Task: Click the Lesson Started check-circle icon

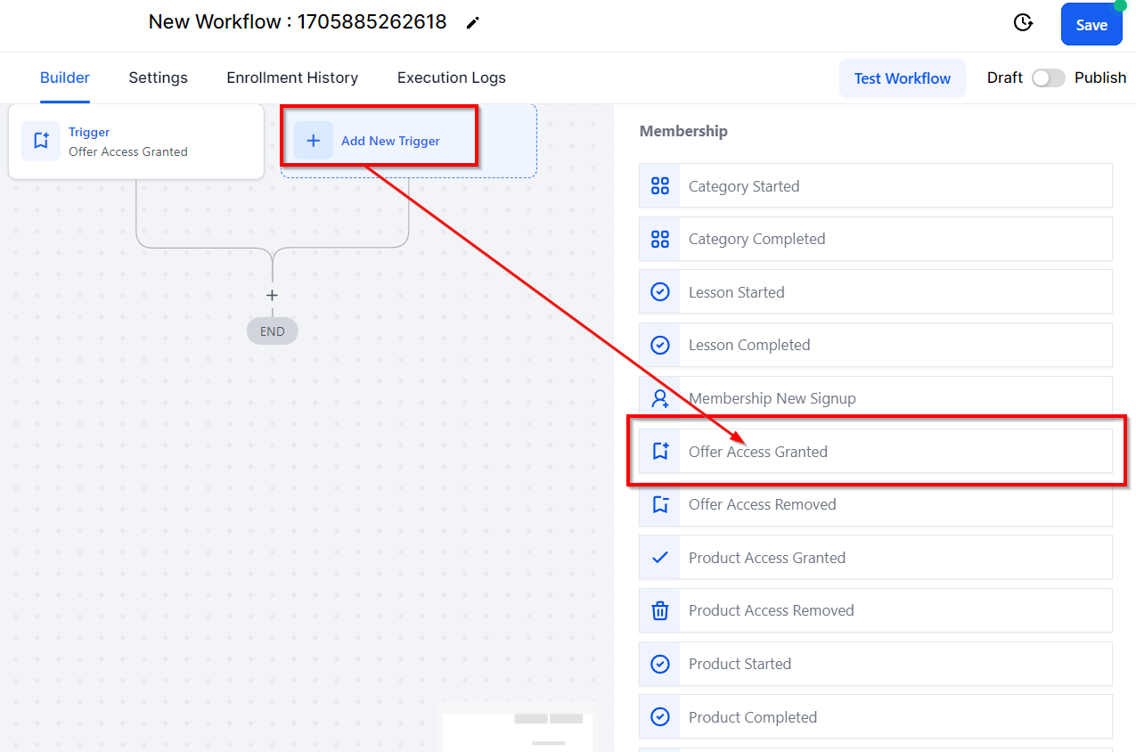Action: [x=660, y=292]
